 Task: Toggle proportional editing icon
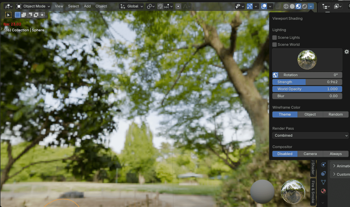tap(178, 6)
